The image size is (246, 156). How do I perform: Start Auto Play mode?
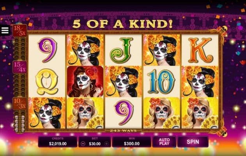(x=164, y=142)
